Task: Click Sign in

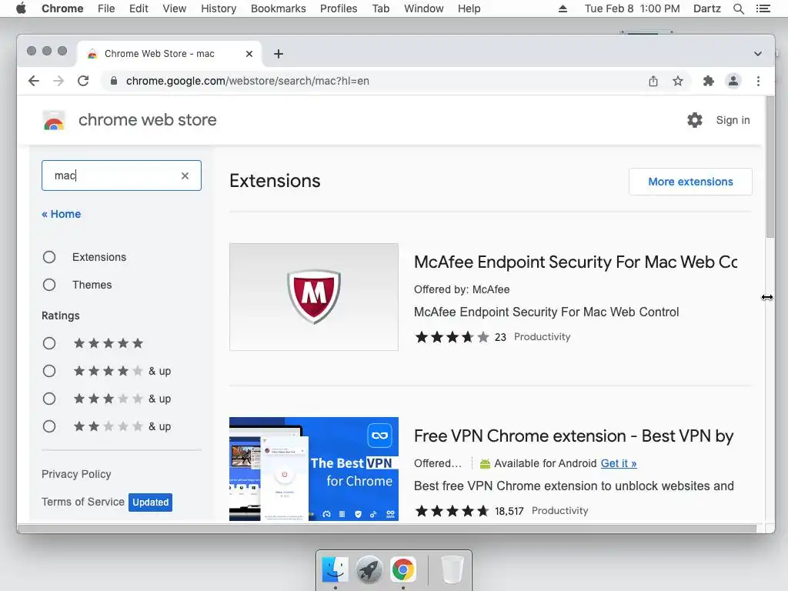Action: [733, 120]
